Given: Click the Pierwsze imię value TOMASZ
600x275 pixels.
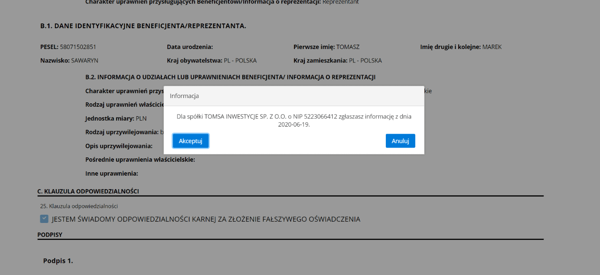Looking at the screenshot, I should [347, 46].
